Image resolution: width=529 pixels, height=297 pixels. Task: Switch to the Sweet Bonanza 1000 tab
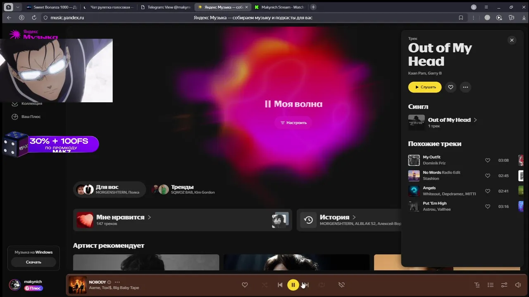pyautogui.click(x=51, y=7)
